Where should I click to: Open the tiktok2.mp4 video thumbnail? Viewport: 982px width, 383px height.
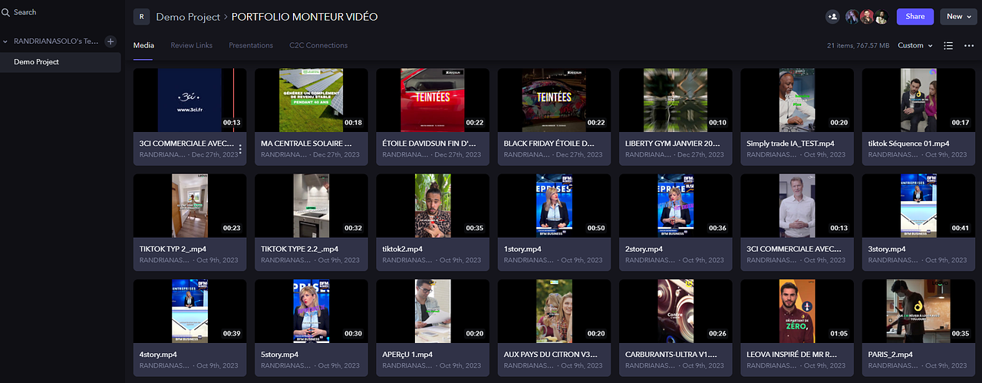click(x=433, y=205)
